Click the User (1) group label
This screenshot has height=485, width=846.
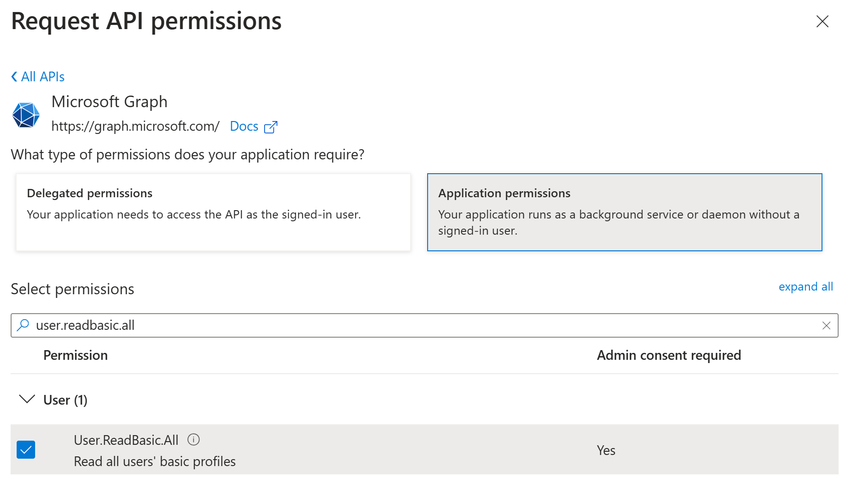[65, 400]
